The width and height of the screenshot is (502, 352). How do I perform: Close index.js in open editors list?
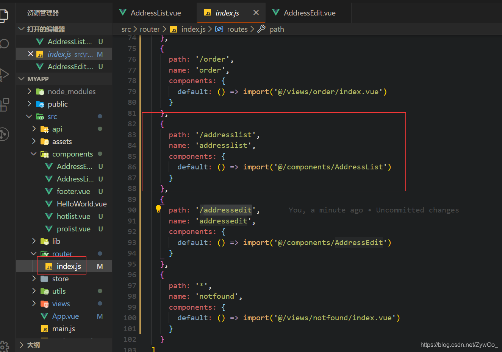tap(31, 54)
